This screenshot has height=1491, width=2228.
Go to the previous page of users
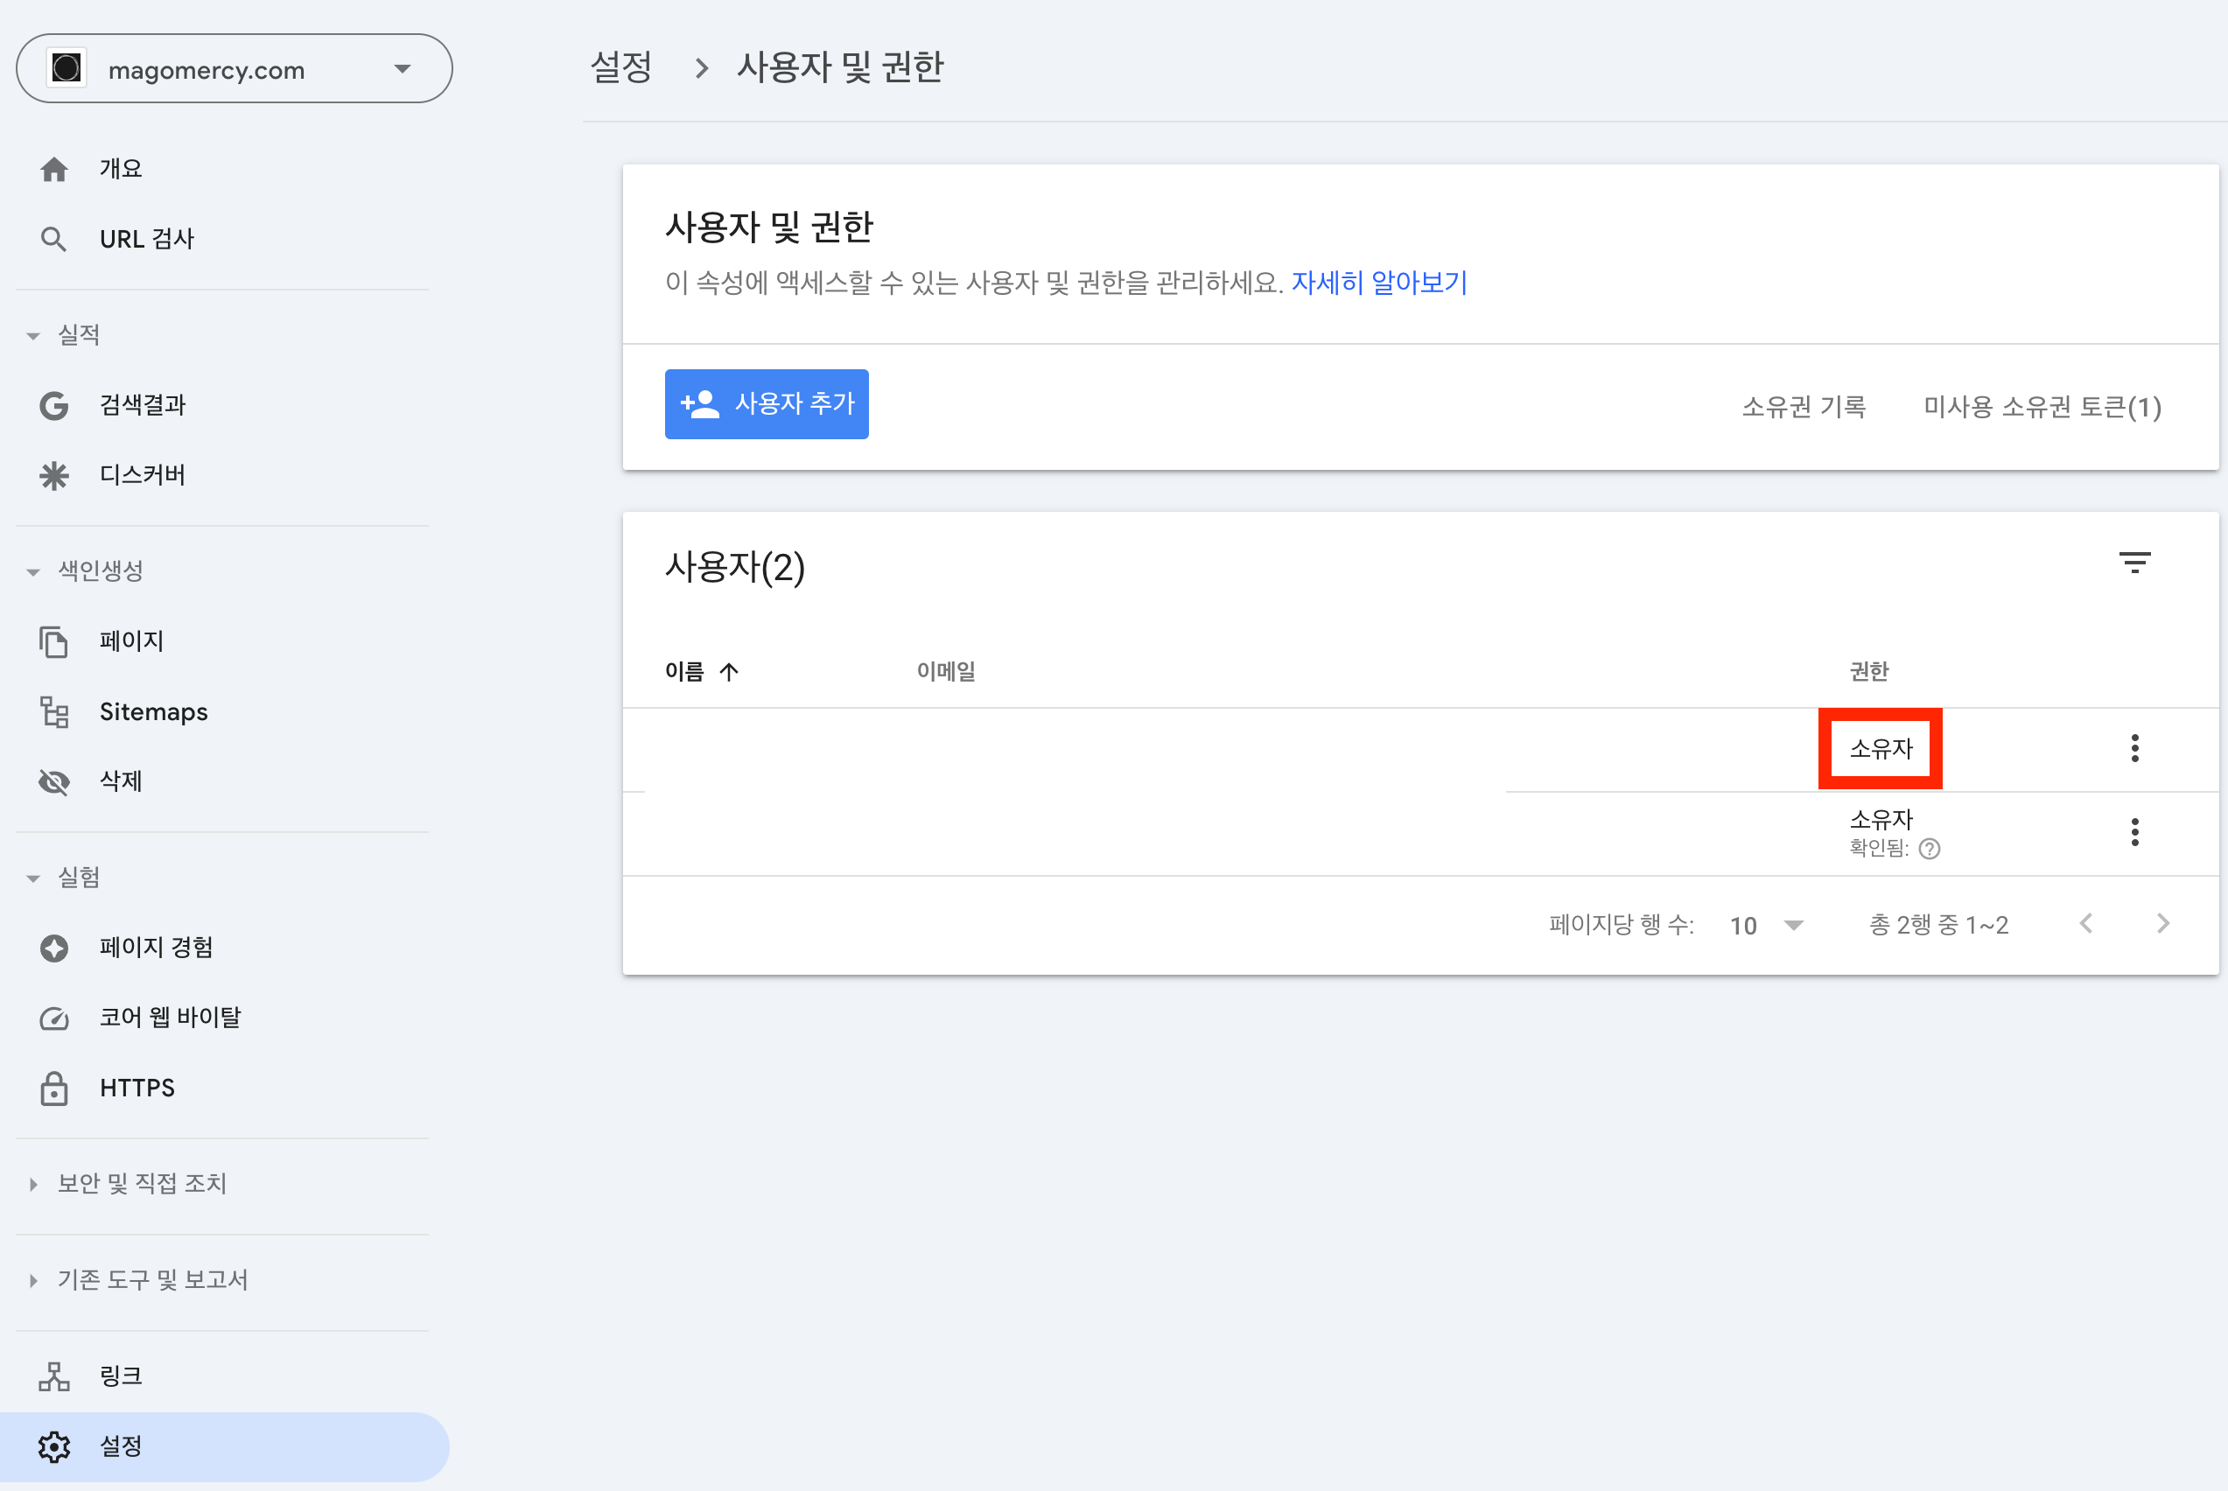pyautogui.click(x=2086, y=923)
